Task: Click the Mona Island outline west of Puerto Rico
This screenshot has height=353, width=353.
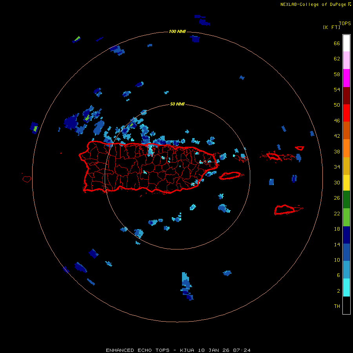Action: [x=27, y=179]
